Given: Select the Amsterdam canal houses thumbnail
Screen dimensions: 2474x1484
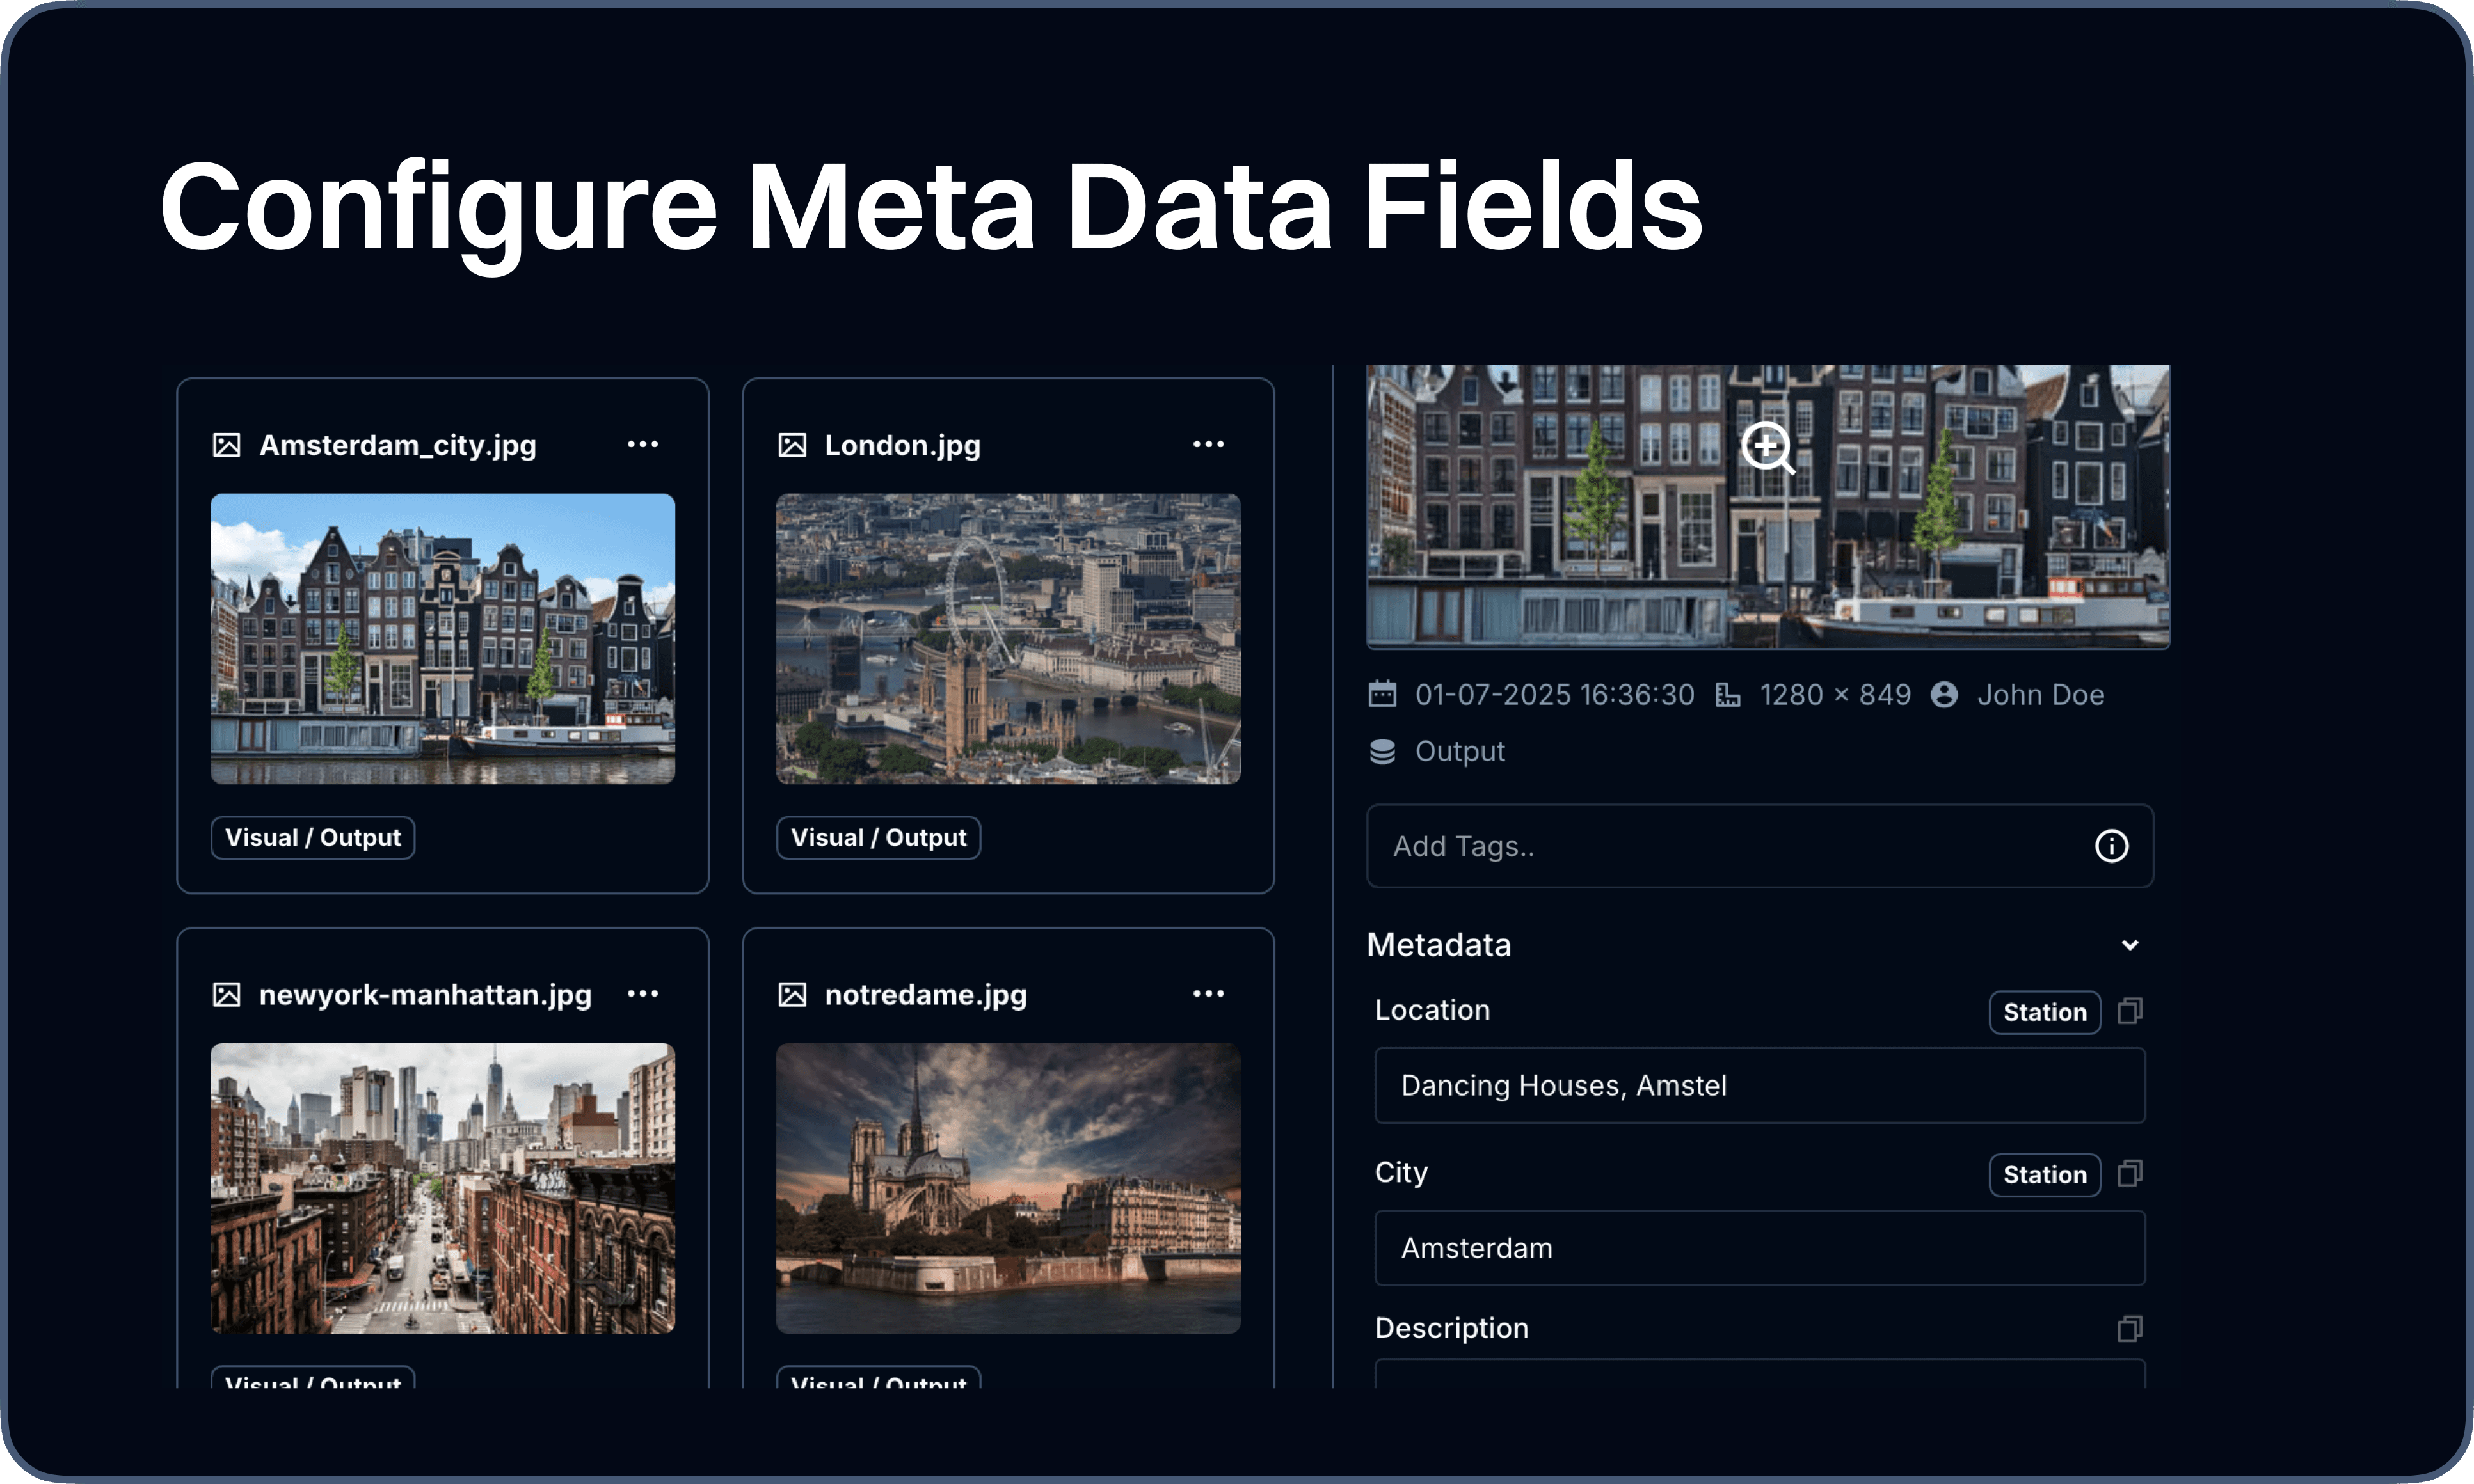Looking at the screenshot, I should pyautogui.click(x=442, y=638).
